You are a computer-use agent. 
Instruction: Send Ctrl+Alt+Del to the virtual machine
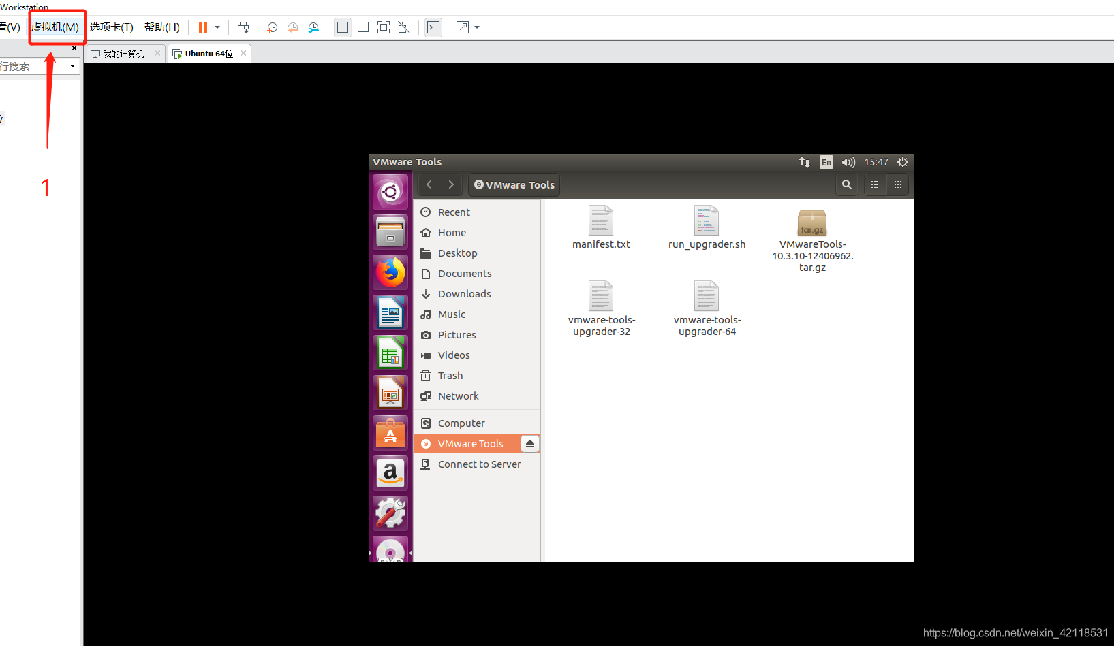(x=243, y=27)
